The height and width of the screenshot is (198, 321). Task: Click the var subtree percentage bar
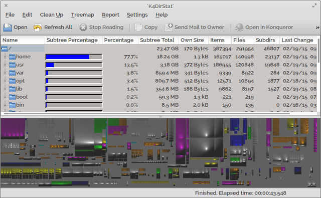pyautogui.click(x=74, y=73)
